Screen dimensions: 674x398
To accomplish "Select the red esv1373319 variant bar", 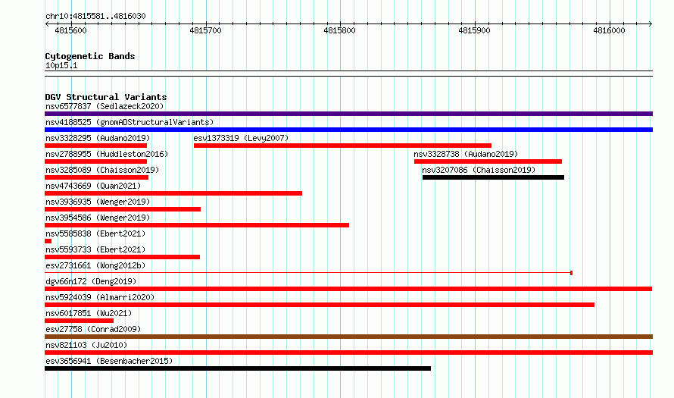I will 342,146.
